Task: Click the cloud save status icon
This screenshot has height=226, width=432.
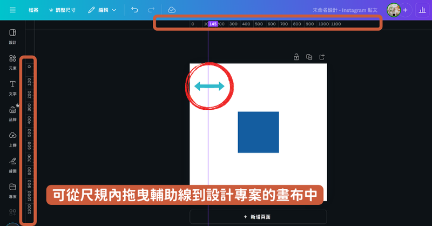Action: tap(172, 10)
